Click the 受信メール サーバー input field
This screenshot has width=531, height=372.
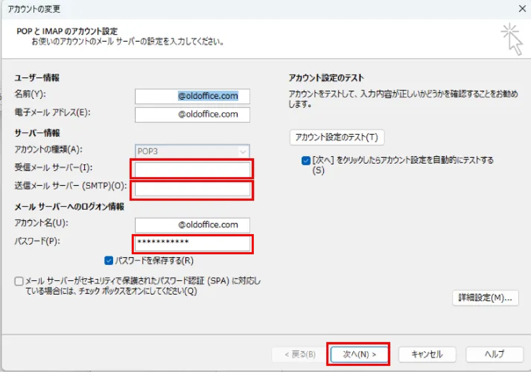192,169
